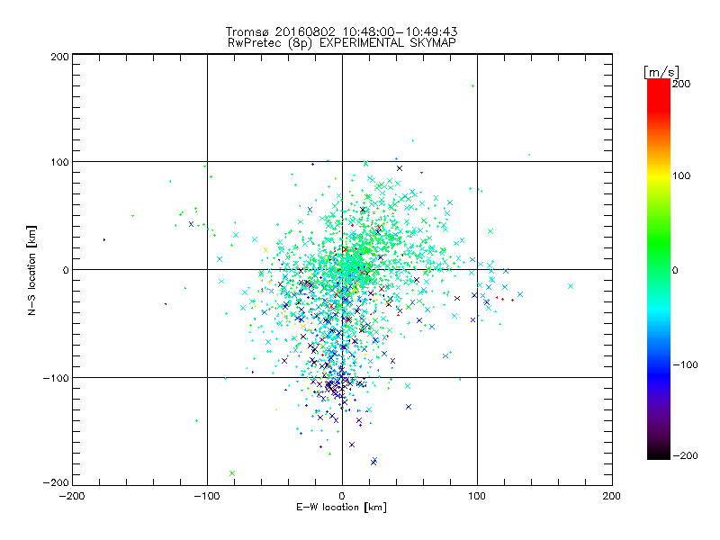This screenshot has height=540, width=720.
Task: Click the colorbar tick label '100'
Action: [681, 175]
